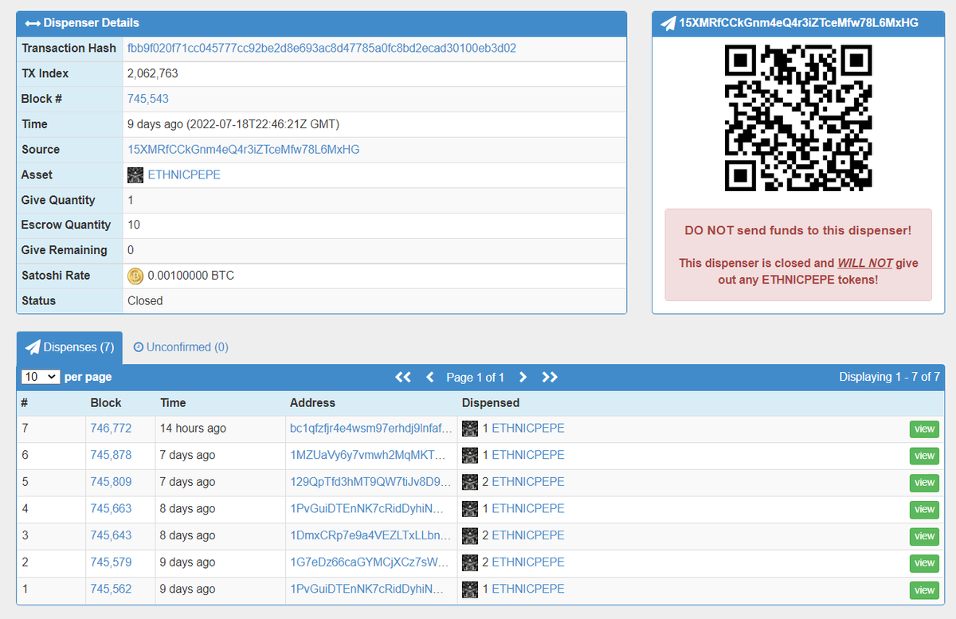Click the paper plane icon in address header
Viewport: 956px width, 619px height.
point(668,23)
